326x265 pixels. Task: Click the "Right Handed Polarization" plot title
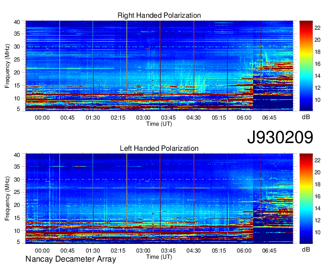click(x=159, y=15)
